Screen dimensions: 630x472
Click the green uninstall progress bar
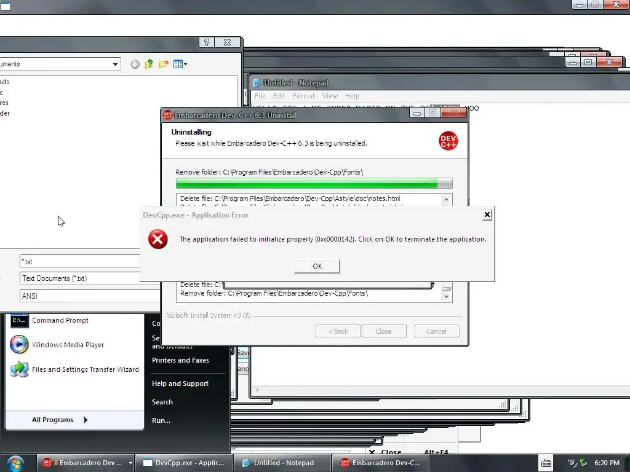point(314,183)
